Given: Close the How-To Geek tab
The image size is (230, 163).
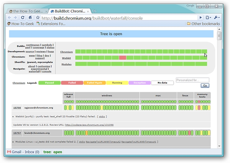Looking at the screenshot, I should 46,11.
